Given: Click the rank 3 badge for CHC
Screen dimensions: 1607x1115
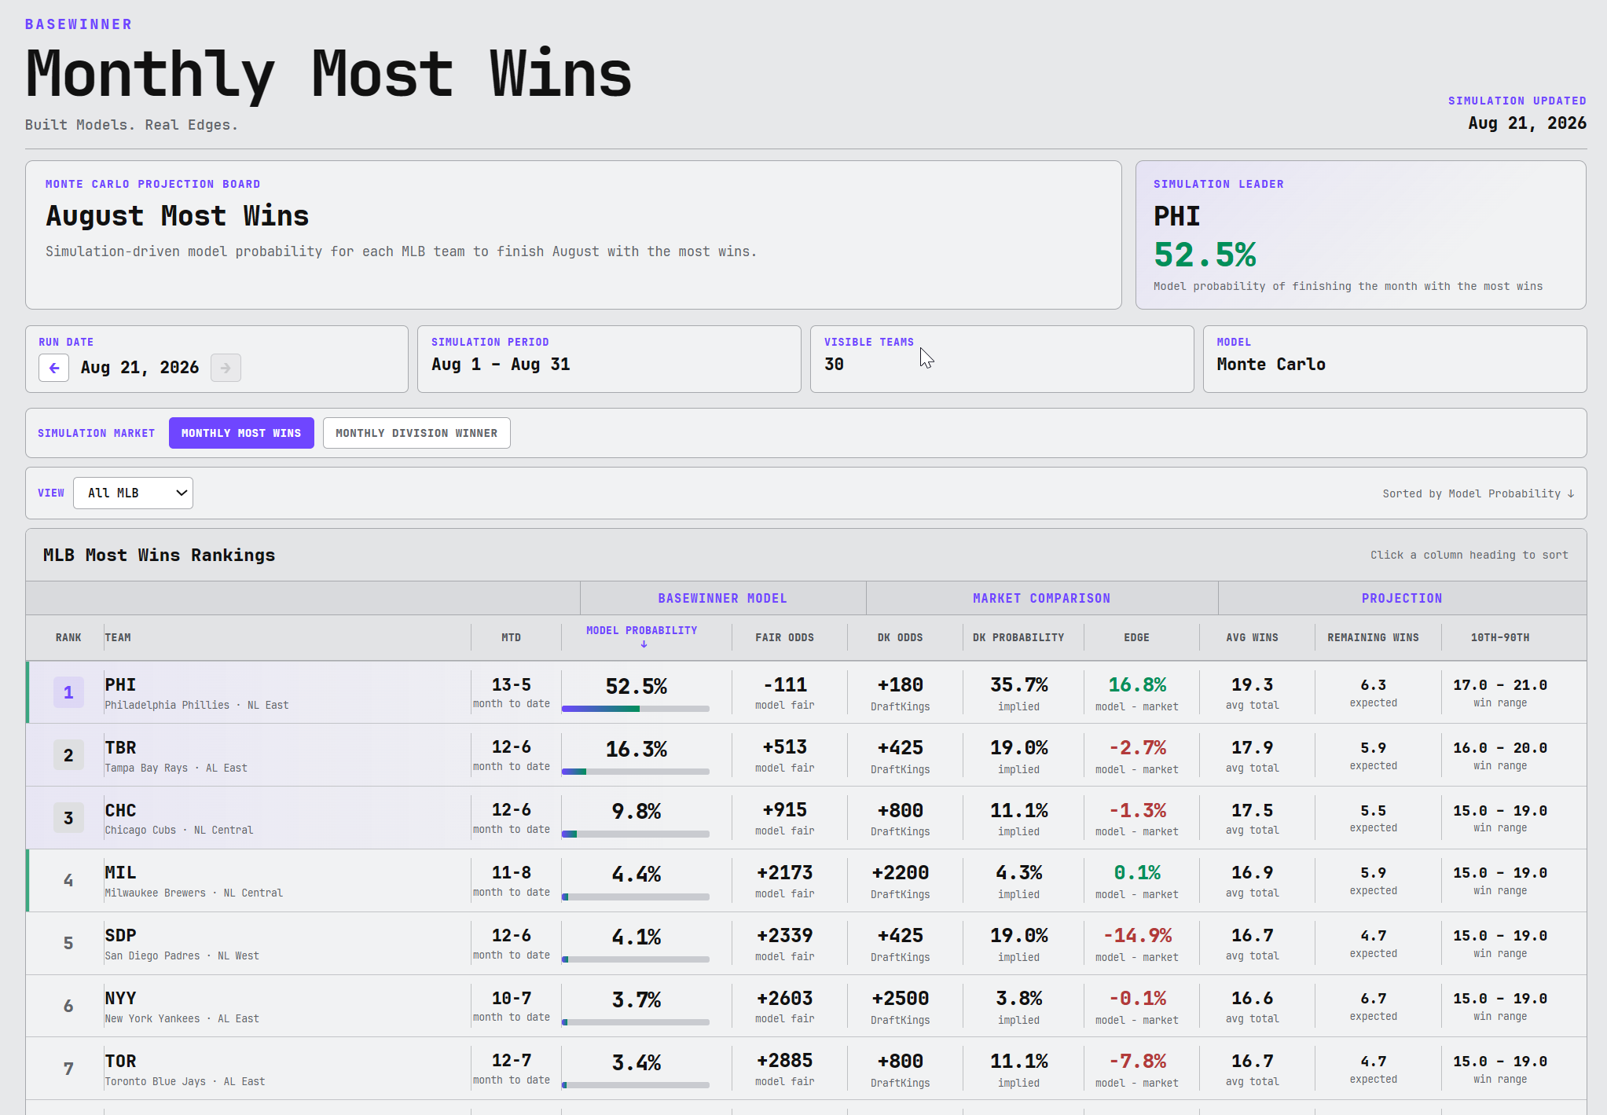Looking at the screenshot, I should (68, 818).
